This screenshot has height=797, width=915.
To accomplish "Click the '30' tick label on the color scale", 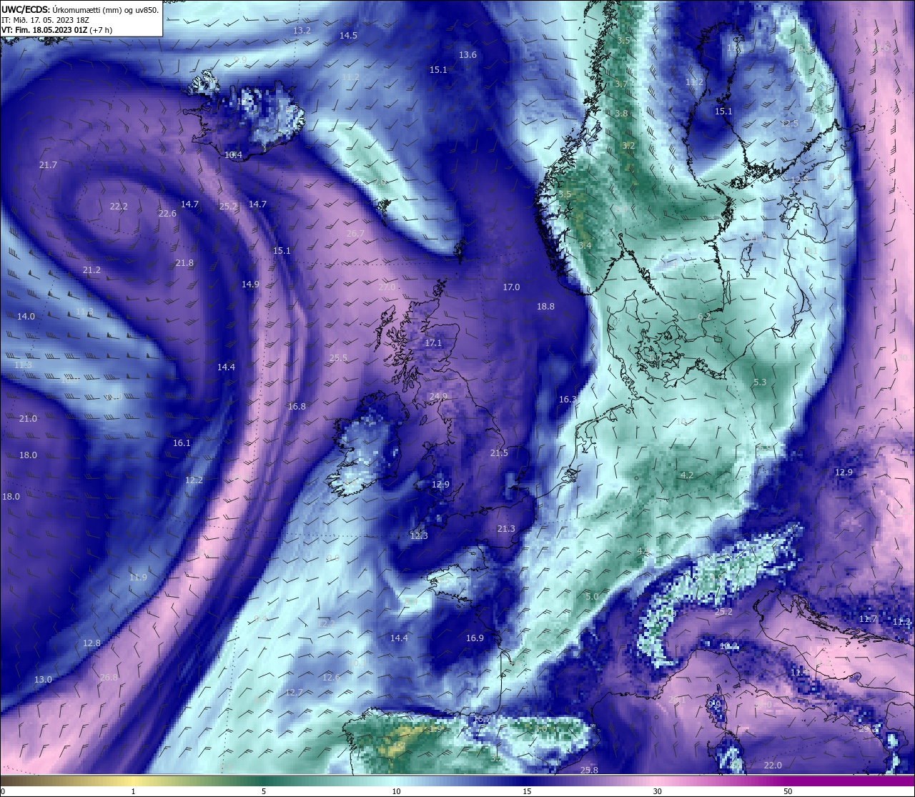I will tap(656, 791).
